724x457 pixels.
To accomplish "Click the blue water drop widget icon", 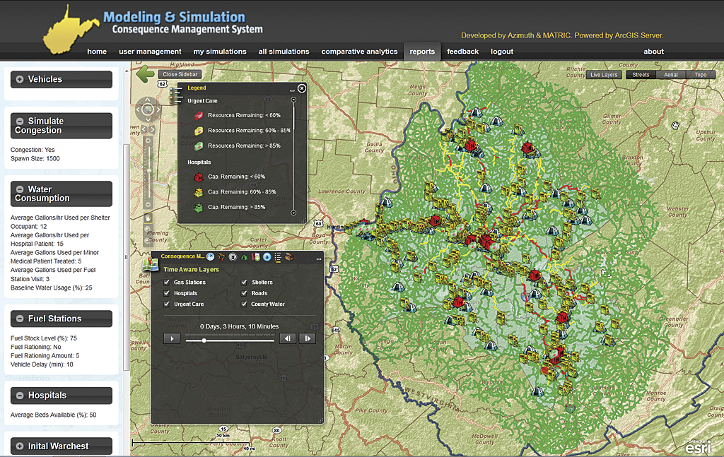I will click(267, 256).
